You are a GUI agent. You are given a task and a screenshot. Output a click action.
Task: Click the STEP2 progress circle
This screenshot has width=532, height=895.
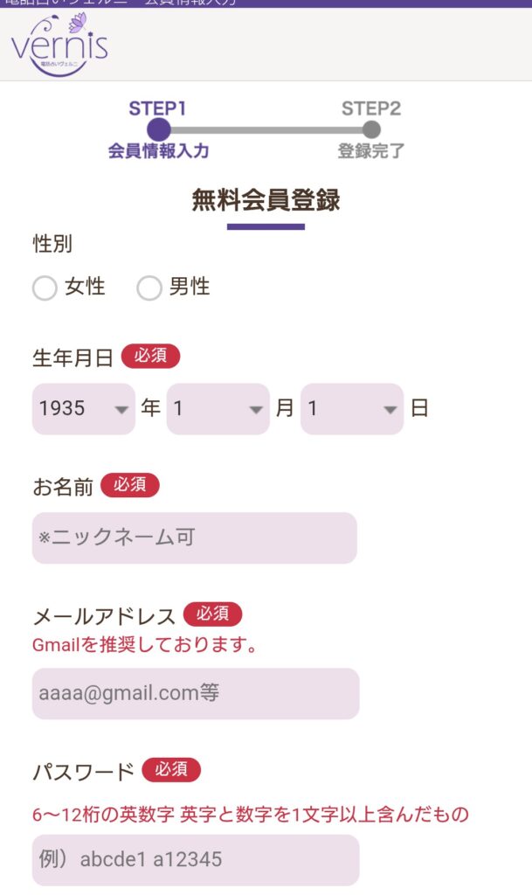click(x=371, y=130)
